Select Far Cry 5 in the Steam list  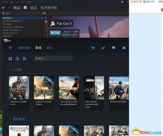23,18
